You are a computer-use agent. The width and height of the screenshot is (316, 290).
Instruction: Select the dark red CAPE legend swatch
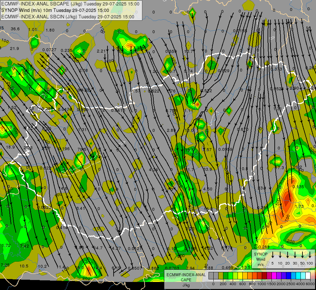[264, 276]
